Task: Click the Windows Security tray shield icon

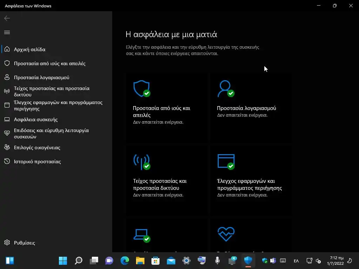Action: (x=265, y=261)
